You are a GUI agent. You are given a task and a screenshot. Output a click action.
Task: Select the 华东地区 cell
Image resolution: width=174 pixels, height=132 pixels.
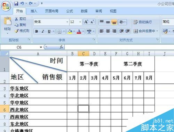coord(38,88)
